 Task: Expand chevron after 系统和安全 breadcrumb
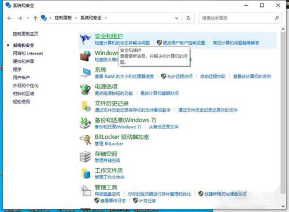pyautogui.click(x=106, y=18)
